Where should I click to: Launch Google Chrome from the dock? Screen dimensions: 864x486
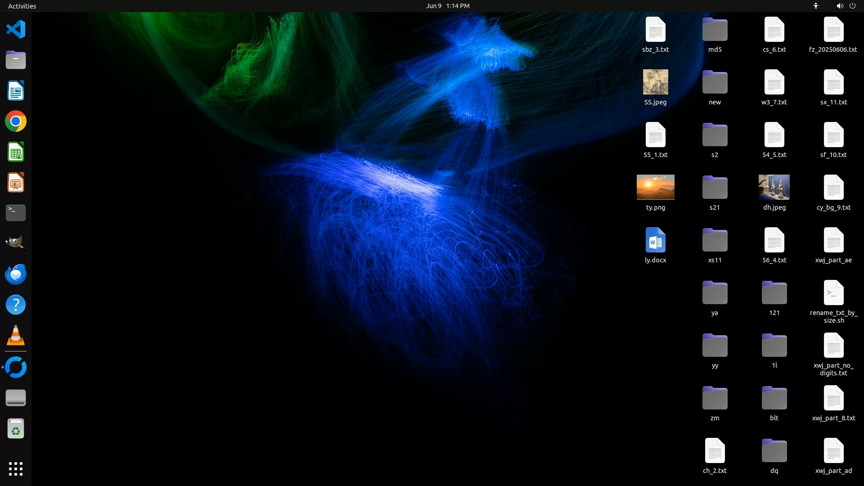pos(16,121)
